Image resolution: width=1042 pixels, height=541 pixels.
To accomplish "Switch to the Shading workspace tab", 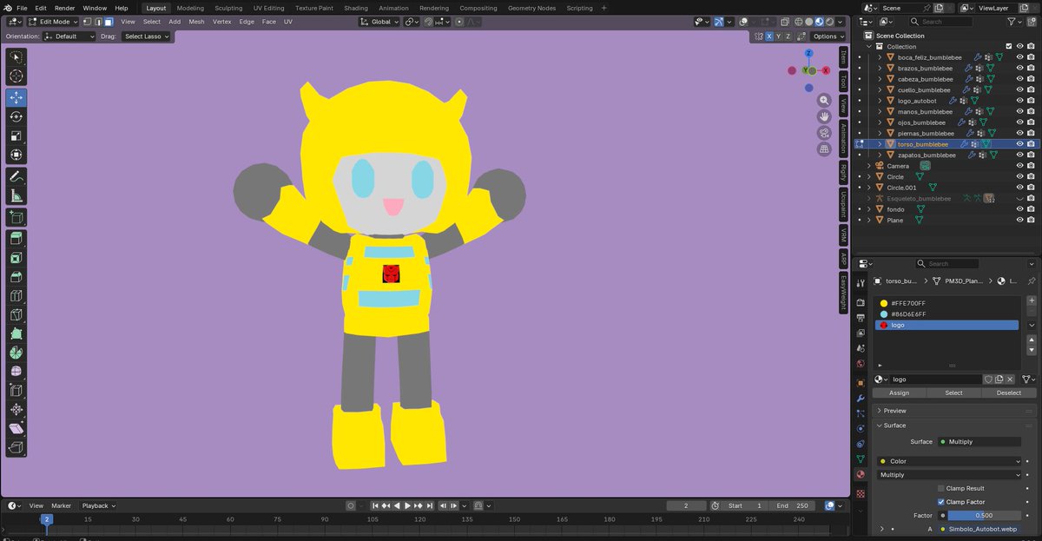I will pyautogui.click(x=356, y=8).
